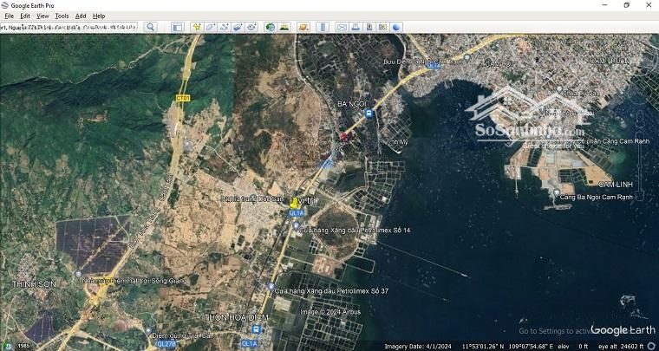659x351 pixels.
Task: Click inside the search text field
Action: 69,27
